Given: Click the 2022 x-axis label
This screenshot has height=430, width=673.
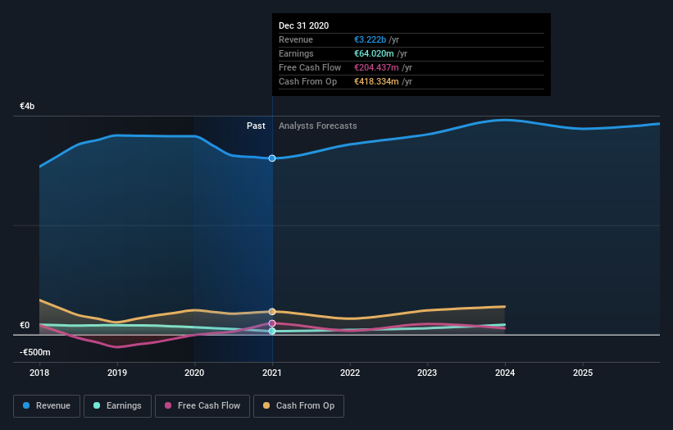Looking at the screenshot, I should 350,373.
